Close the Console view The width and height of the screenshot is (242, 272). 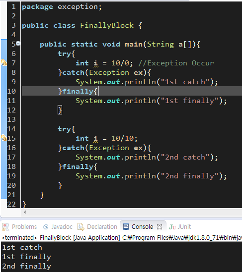coord(160,227)
